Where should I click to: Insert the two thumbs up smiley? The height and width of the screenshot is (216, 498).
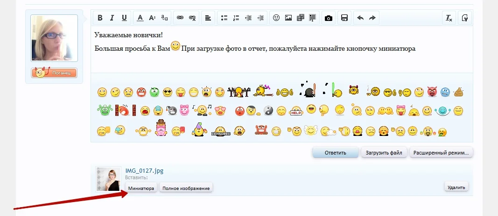284,92
